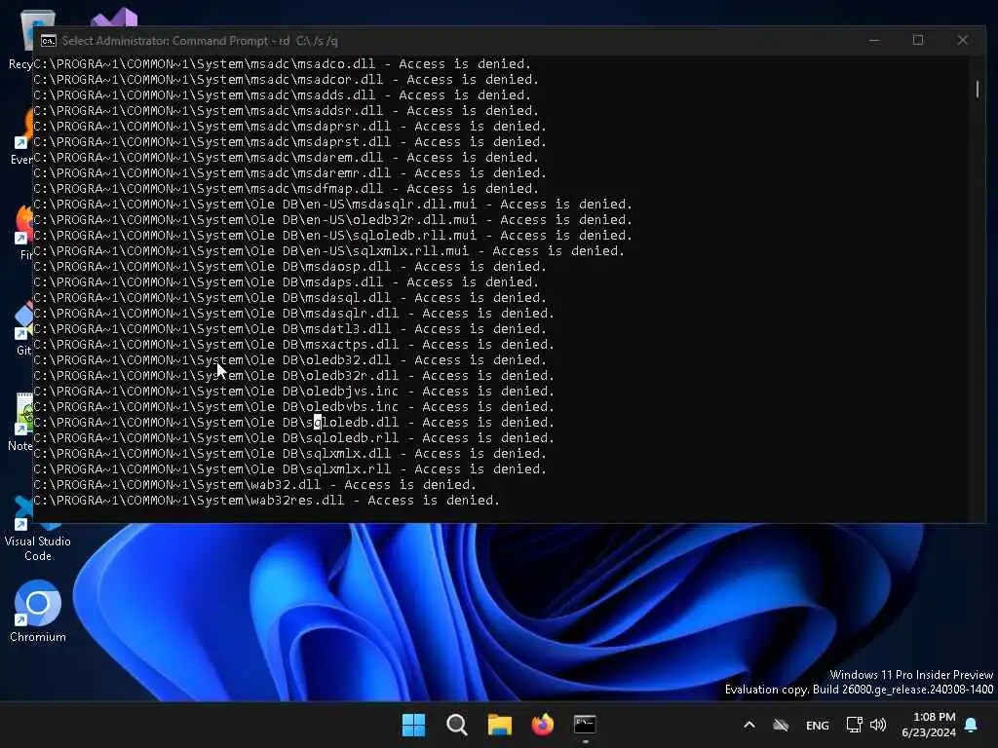Open Command Prompt title bar system icon
The width and height of the screenshot is (998, 748).
[x=49, y=41]
